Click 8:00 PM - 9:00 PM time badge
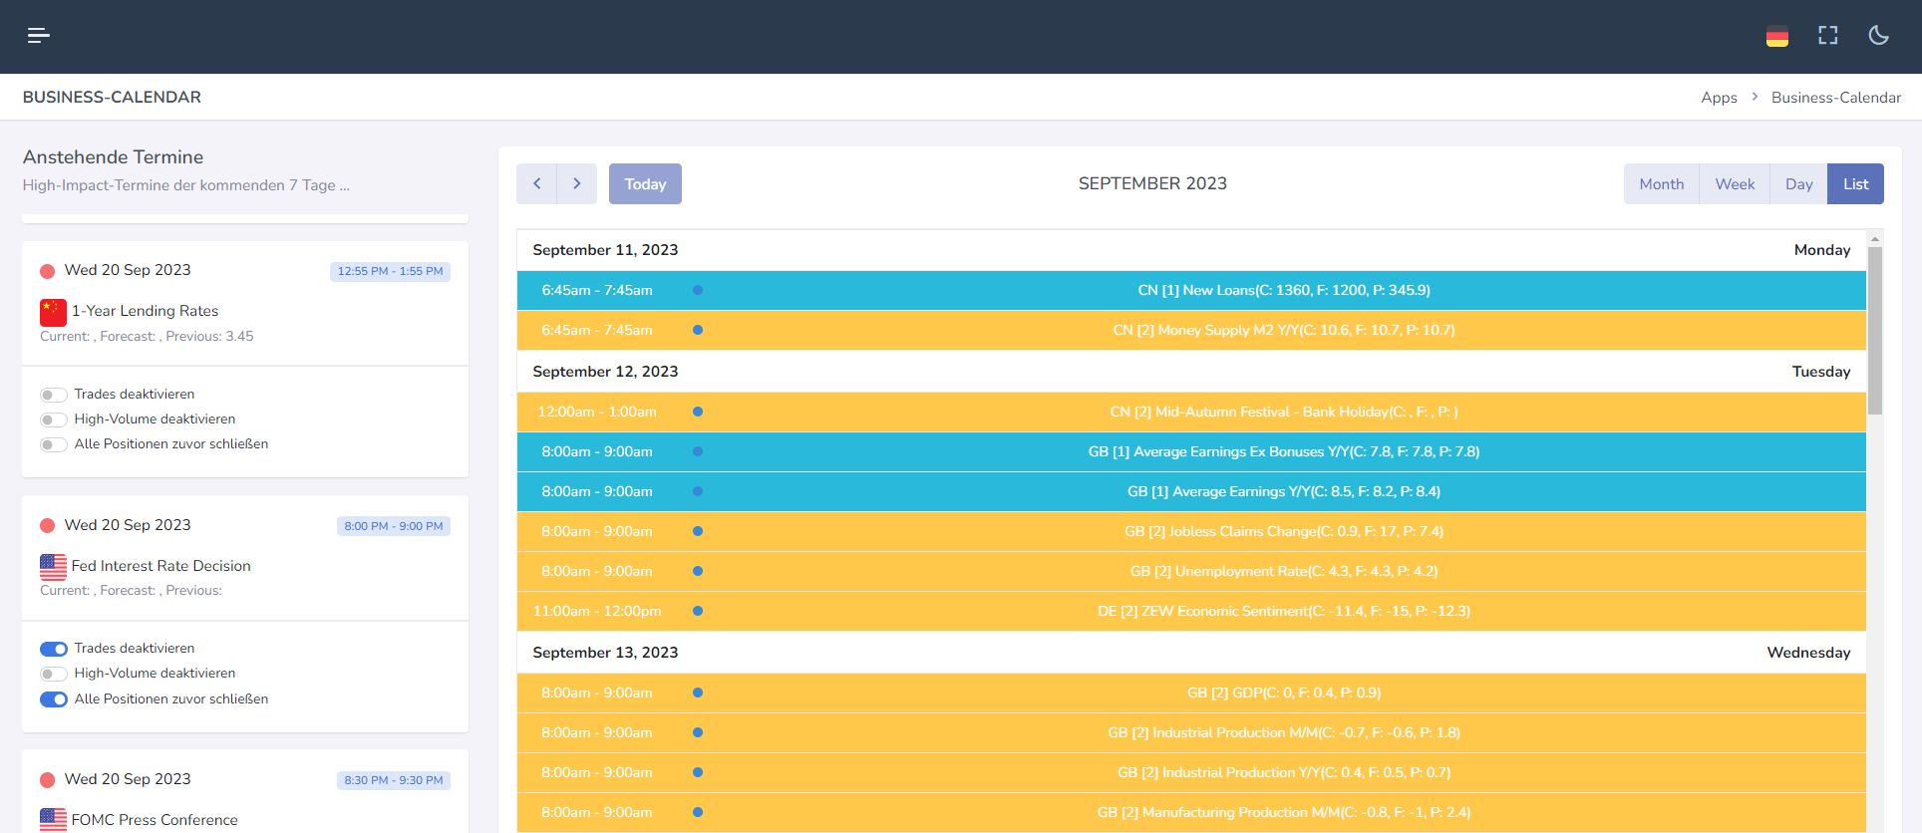1922x833 pixels. click(x=394, y=526)
